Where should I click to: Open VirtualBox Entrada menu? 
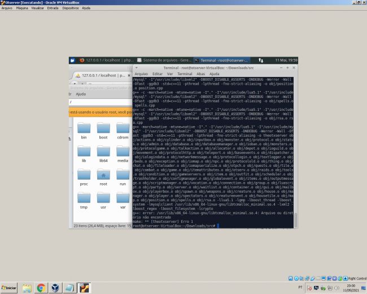point(53,8)
